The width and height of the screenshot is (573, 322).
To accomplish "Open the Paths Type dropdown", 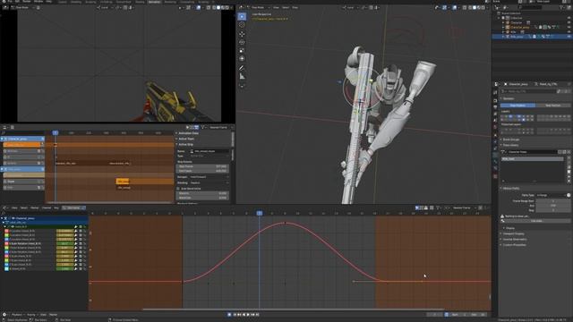I will coord(551,195).
